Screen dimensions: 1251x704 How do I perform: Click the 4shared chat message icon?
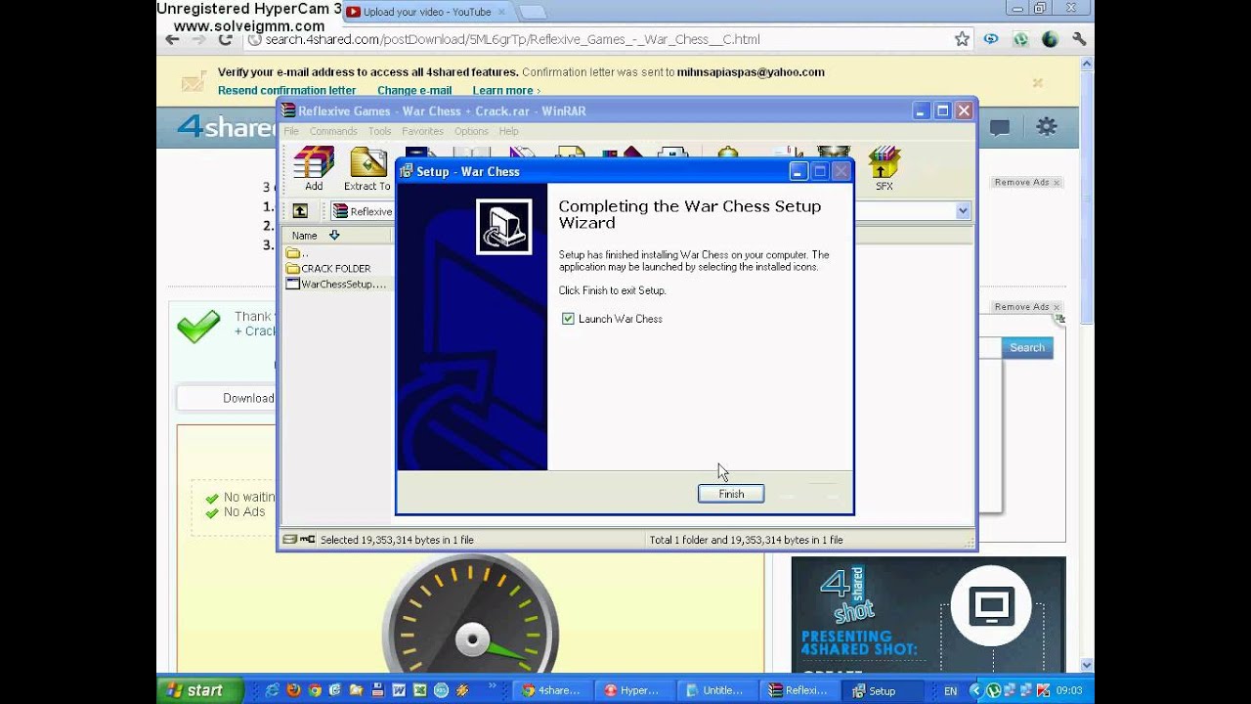(1000, 128)
